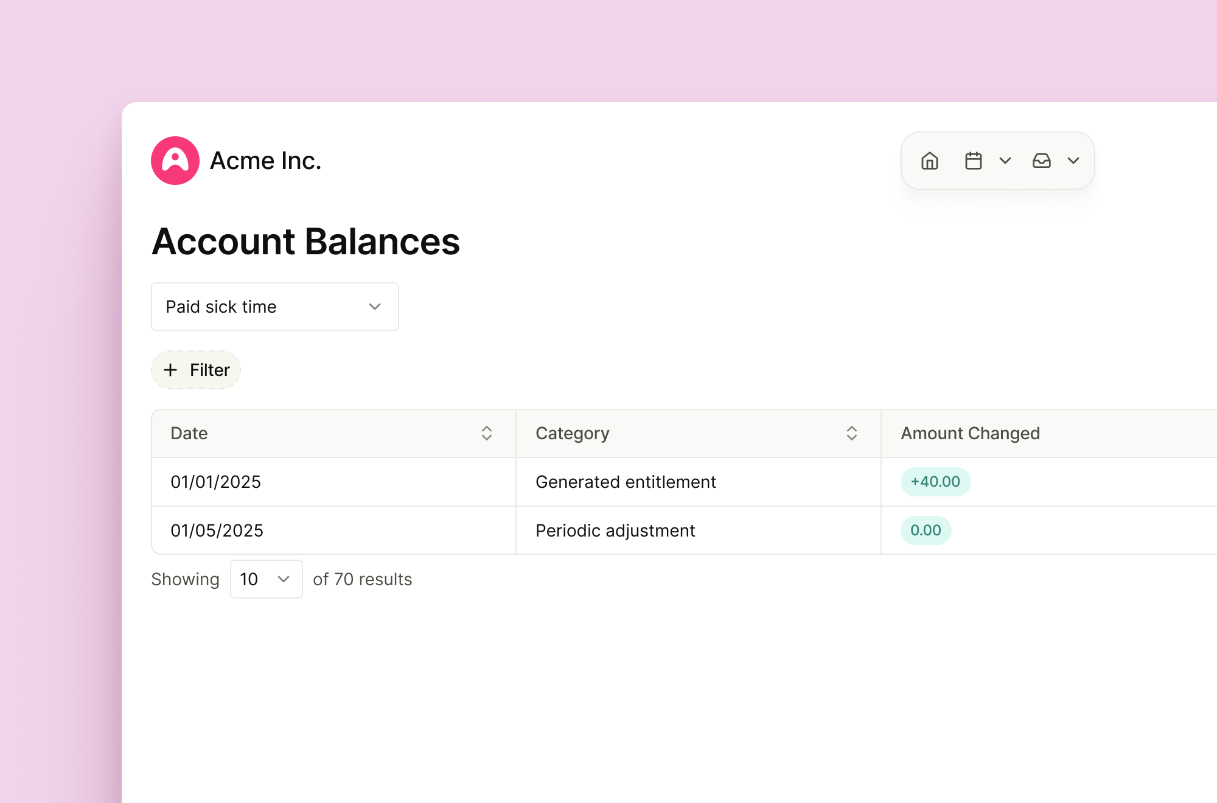Click the Acme Inc. company name
The image size is (1217, 803).
[265, 161]
